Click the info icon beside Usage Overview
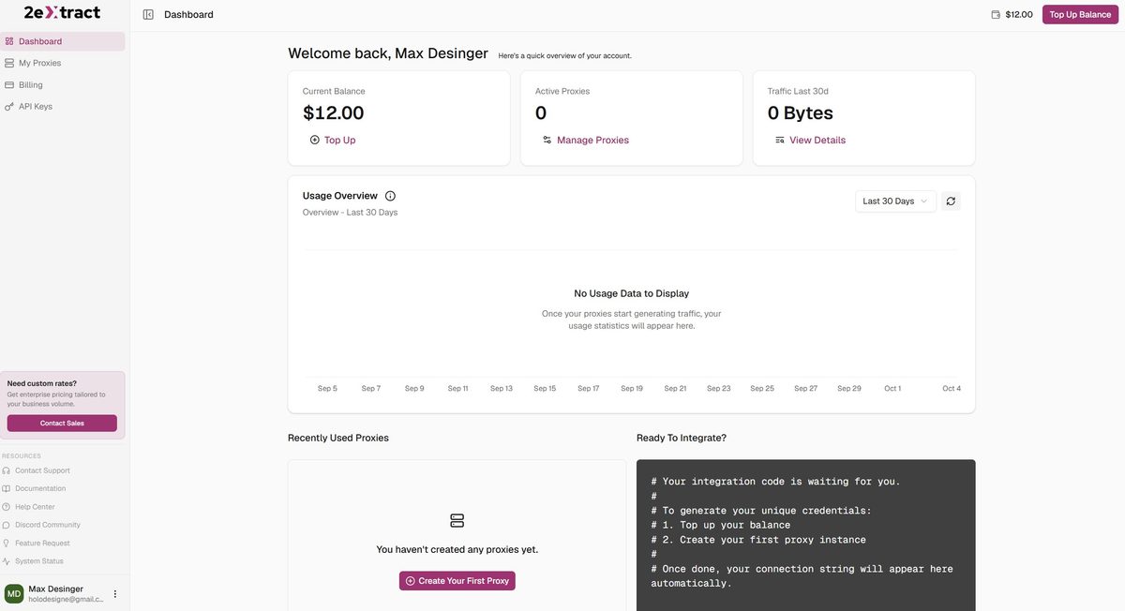Screen dimensions: 1125x611 pos(390,196)
